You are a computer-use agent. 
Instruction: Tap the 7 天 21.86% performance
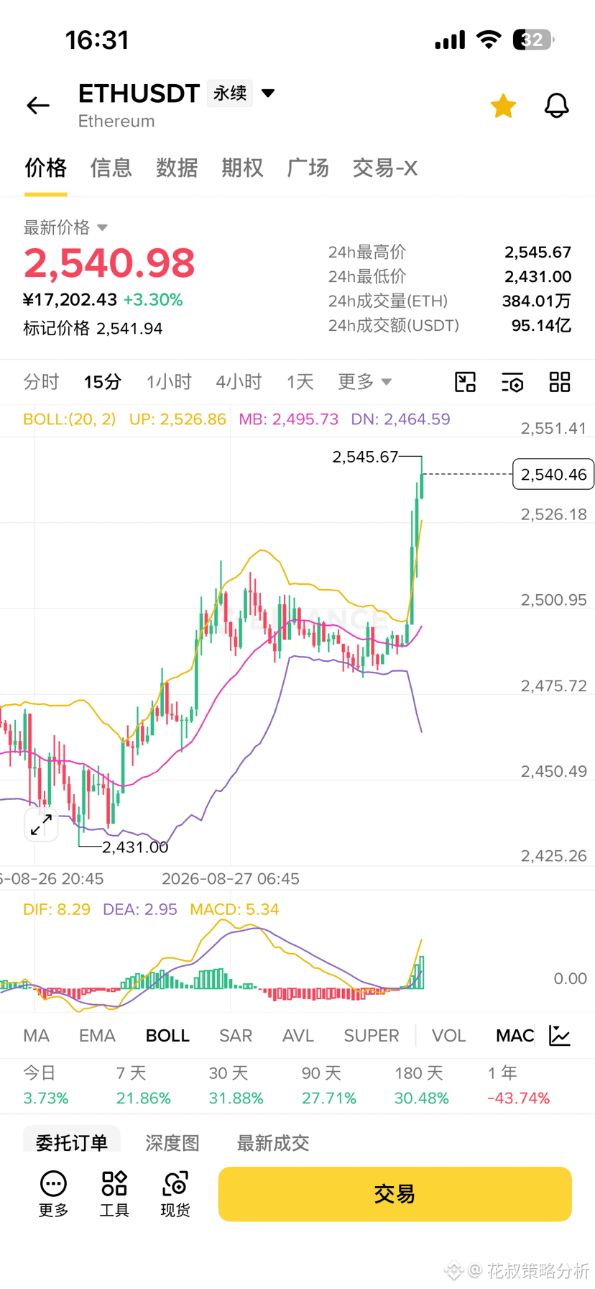tap(144, 1085)
